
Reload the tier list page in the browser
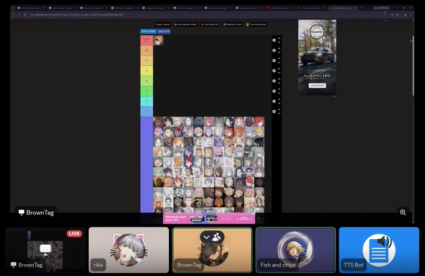coord(25,14)
